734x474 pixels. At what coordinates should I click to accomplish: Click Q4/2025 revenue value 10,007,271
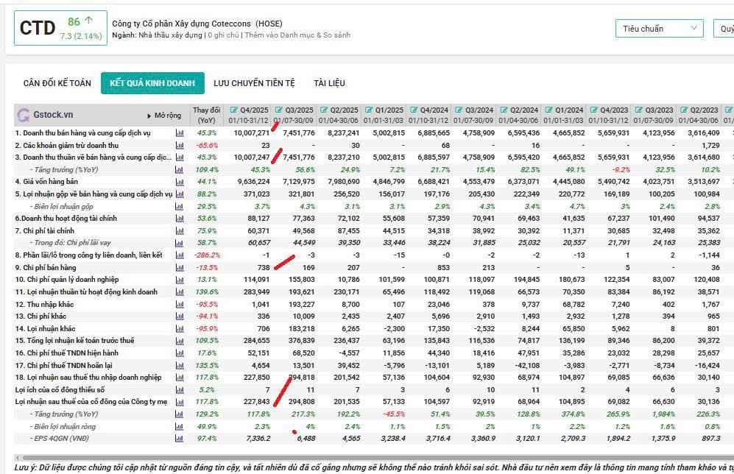tap(251, 133)
